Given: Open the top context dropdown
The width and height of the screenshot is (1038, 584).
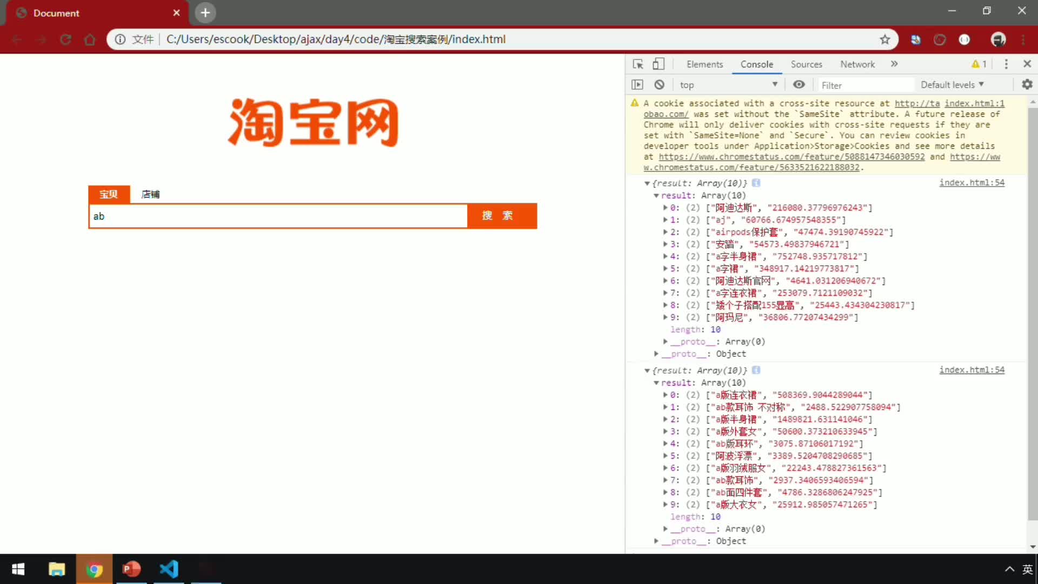Looking at the screenshot, I should click(x=728, y=85).
